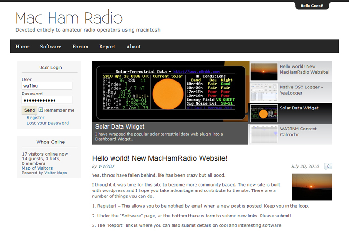This screenshot has width=349, height=231.
Task: Select the sunset Hello world thumbnail
Action: point(264,72)
